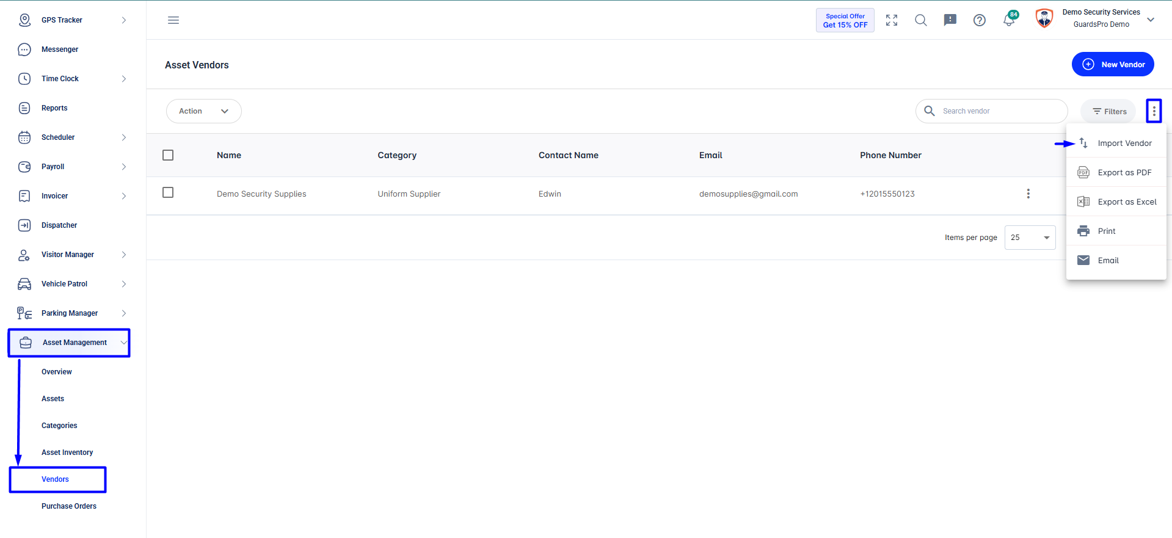Image resolution: width=1172 pixels, height=538 pixels.
Task: Click the New Vendor button
Action: tap(1113, 64)
